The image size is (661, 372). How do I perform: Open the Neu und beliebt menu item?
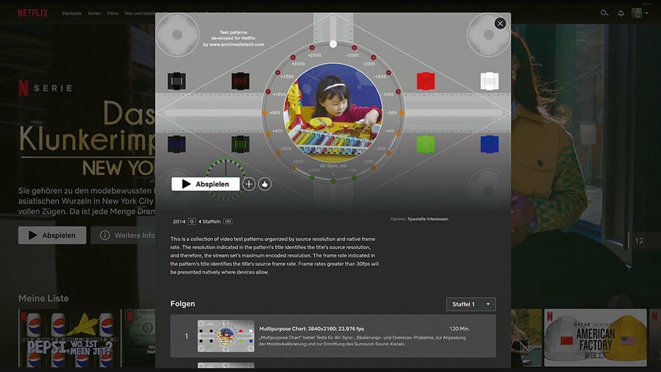pyautogui.click(x=139, y=14)
